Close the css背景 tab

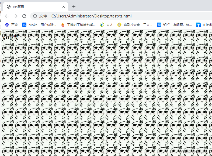click(64, 7)
